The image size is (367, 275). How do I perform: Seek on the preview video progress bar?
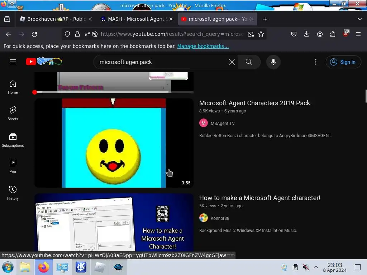[x=114, y=92]
